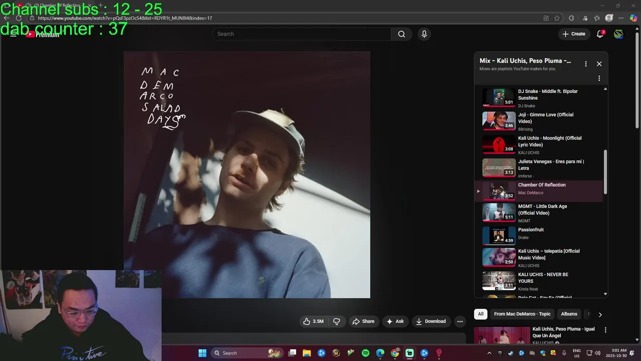Image resolution: width=641 pixels, height=361 pixels.
Task: Click the ENG US language indicator
Action: coord(577,353)
